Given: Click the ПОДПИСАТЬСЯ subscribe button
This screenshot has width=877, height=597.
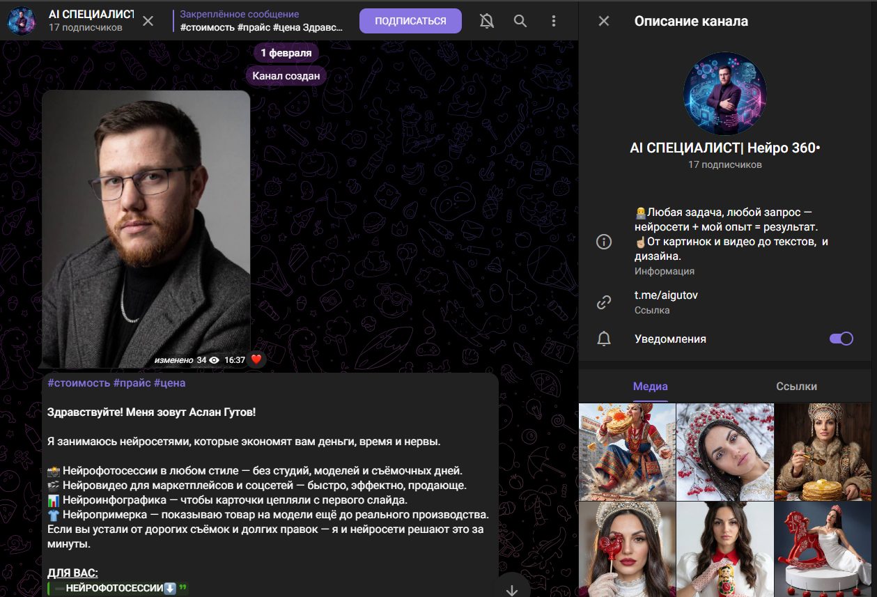Looking at the screenshot, I should 410,21.
